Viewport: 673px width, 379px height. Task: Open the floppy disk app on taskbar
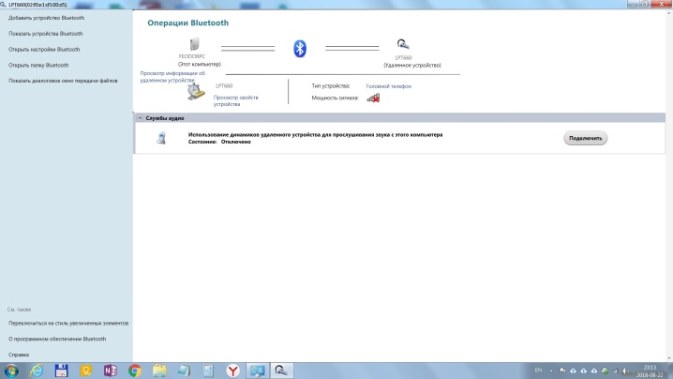click(x=61, y=371)
